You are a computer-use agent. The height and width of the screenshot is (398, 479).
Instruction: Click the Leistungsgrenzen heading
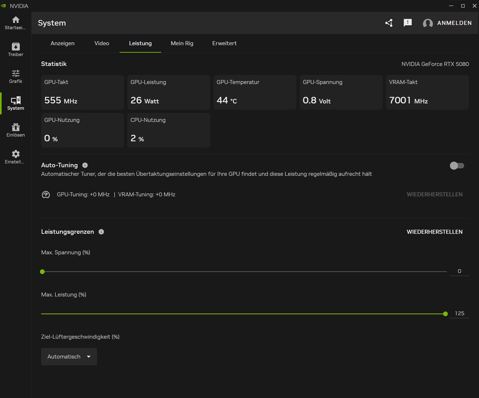(x=68, y=232)
